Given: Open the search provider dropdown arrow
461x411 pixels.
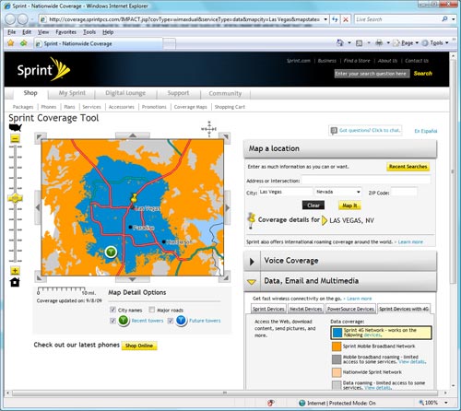Looking at the screenshot, I should click(x=454, y=19).
